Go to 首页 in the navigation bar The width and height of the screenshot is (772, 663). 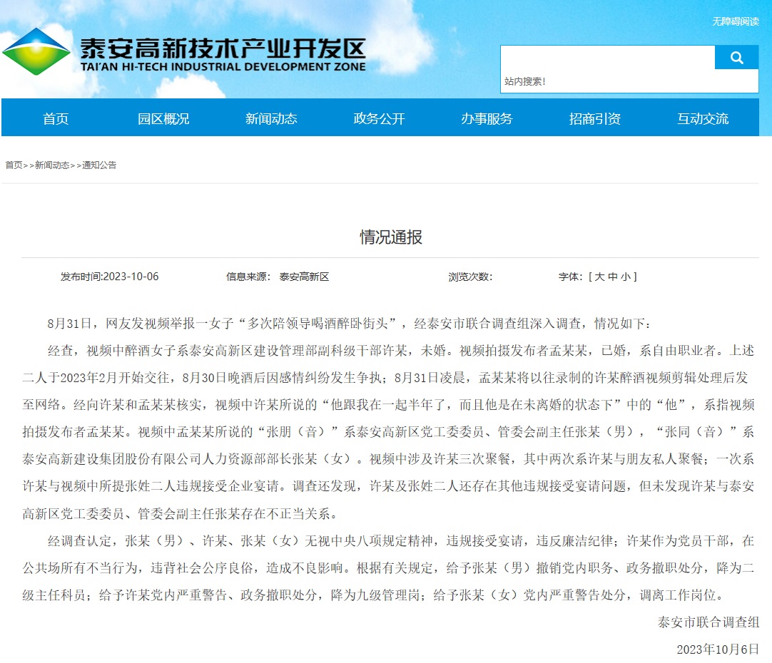click(56, 118)
